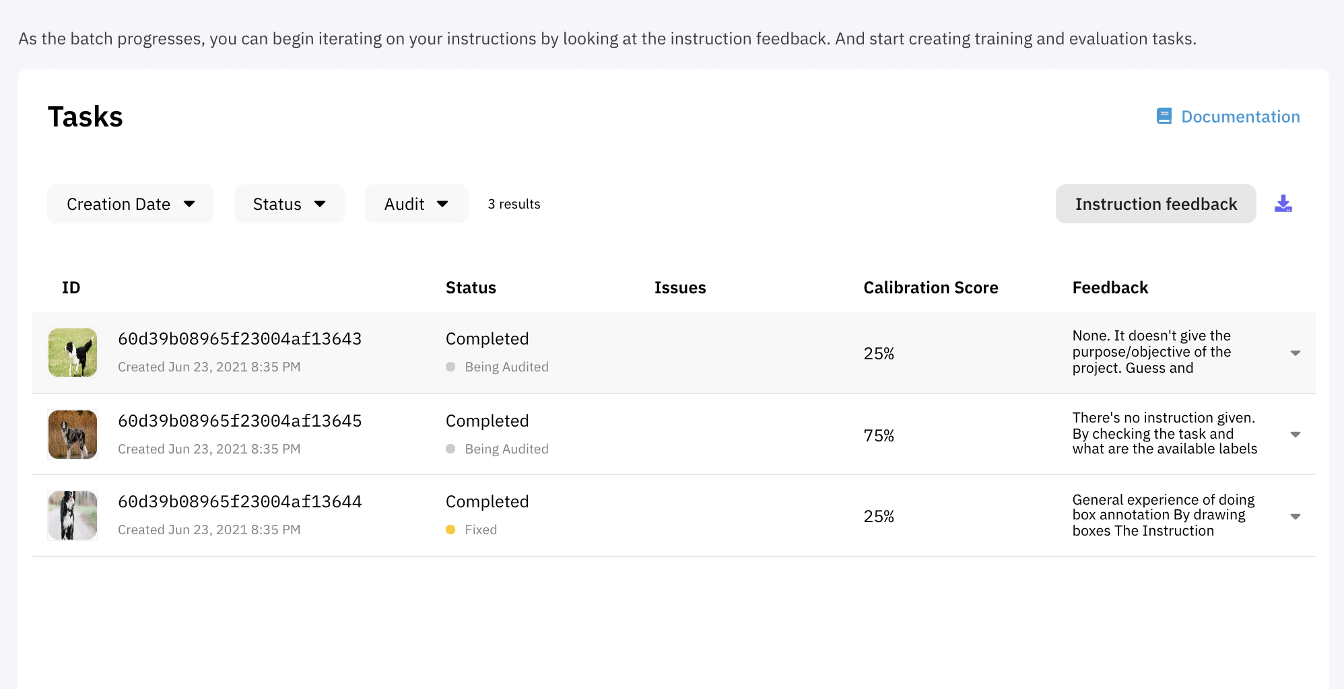Screen dimensions: 1344x689
Task: Click the 75% calibration score
Action: point(879,435)
